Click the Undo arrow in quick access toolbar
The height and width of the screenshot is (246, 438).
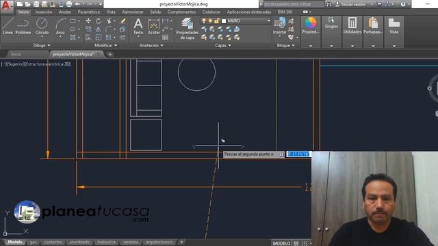coord(77,4)
